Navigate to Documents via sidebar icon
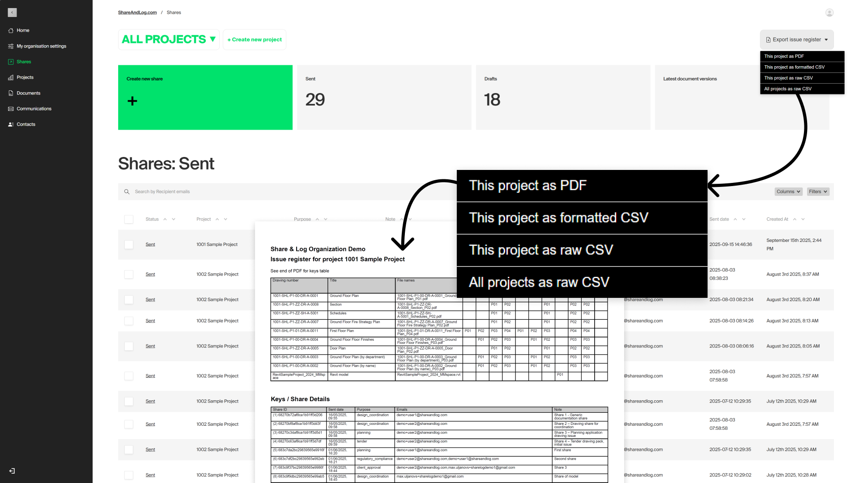This screenshot has width=859, height=483. (11, 93)
